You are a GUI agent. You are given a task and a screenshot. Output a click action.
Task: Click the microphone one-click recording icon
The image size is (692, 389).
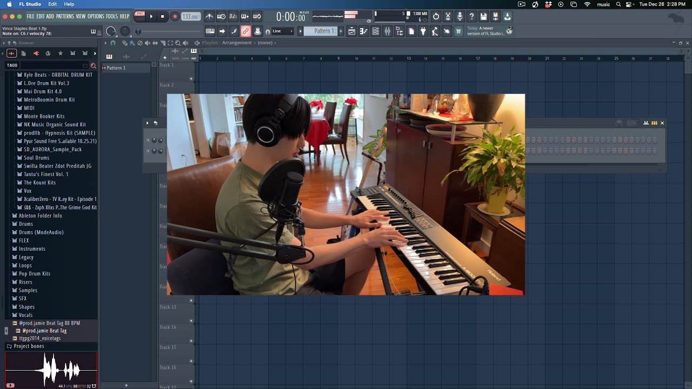click(x=460, y=17)
